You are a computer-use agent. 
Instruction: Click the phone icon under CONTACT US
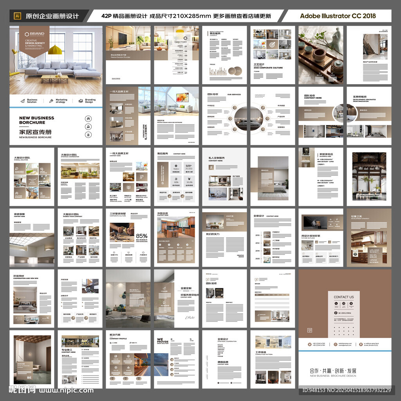(x=336, y=303)
